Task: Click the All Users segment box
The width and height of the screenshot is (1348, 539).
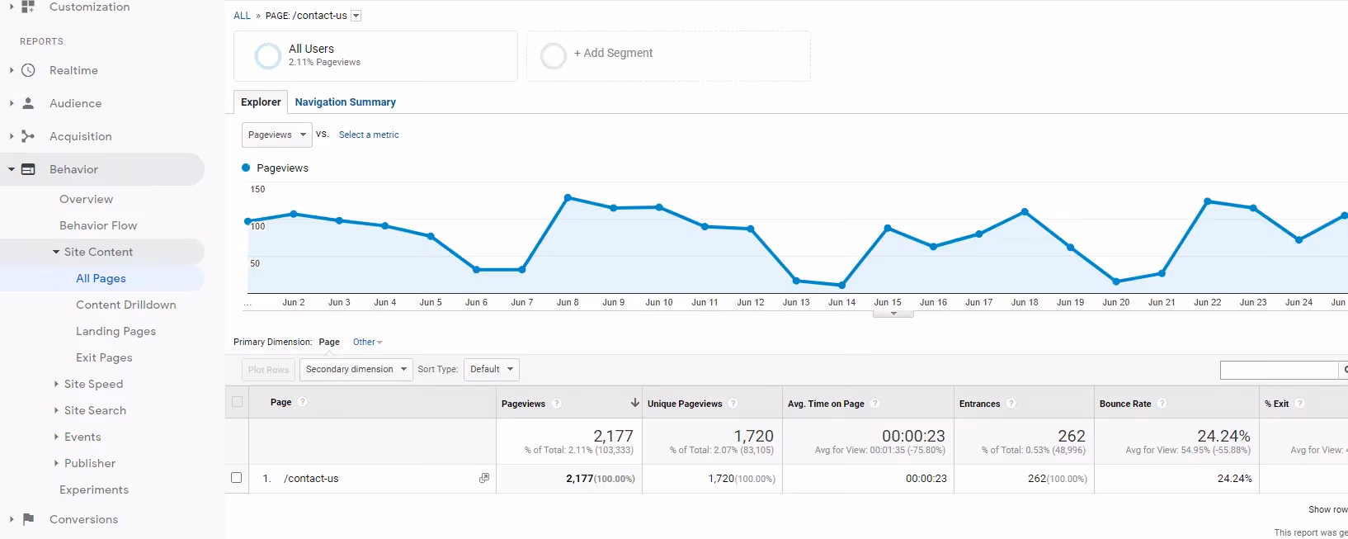Action: 375,56
